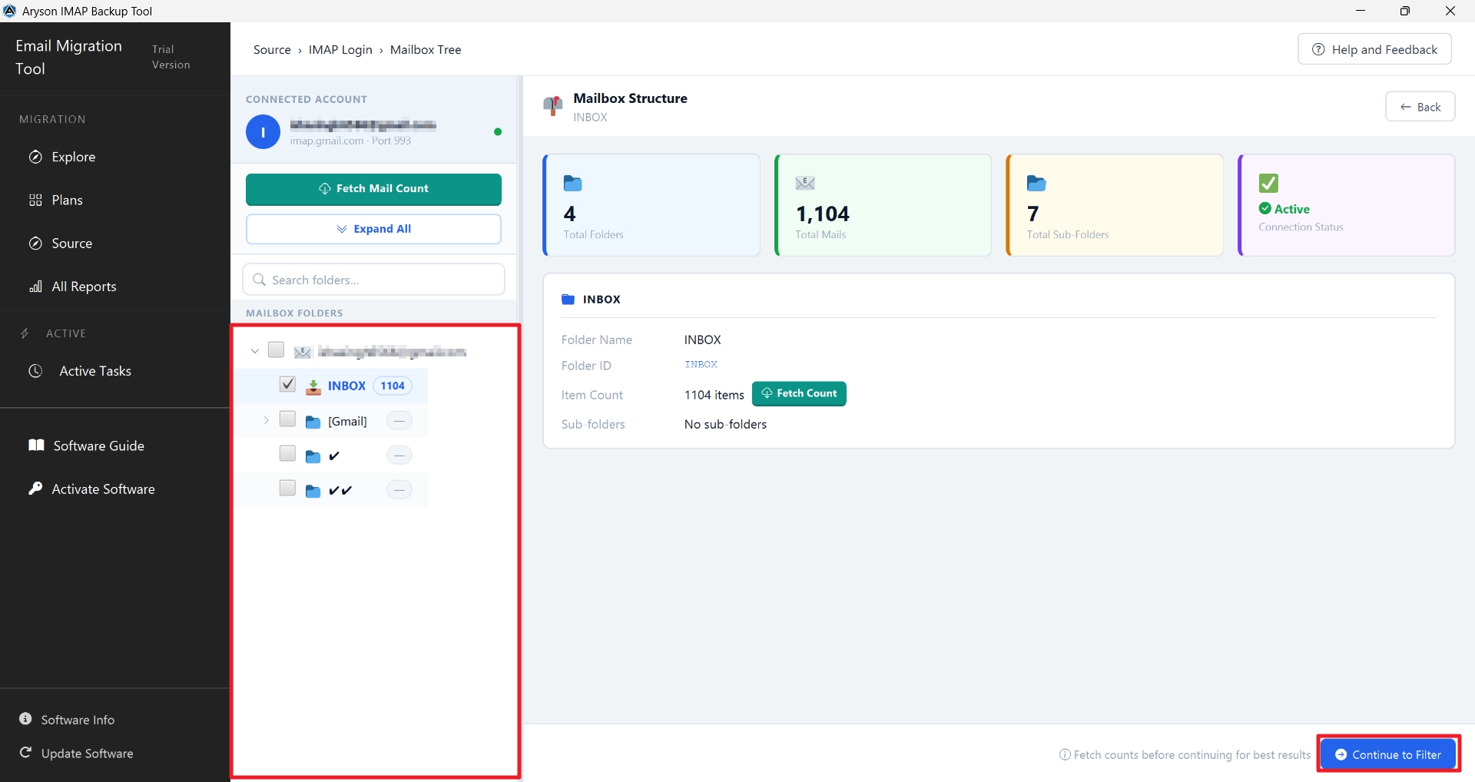Click the Source compass icon
Screen dimensions: 1475x782
pyautogui.click(x=35, y=244)
